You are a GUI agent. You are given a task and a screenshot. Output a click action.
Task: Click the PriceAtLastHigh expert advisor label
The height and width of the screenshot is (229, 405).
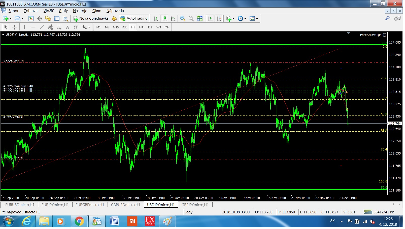[370, 35]
